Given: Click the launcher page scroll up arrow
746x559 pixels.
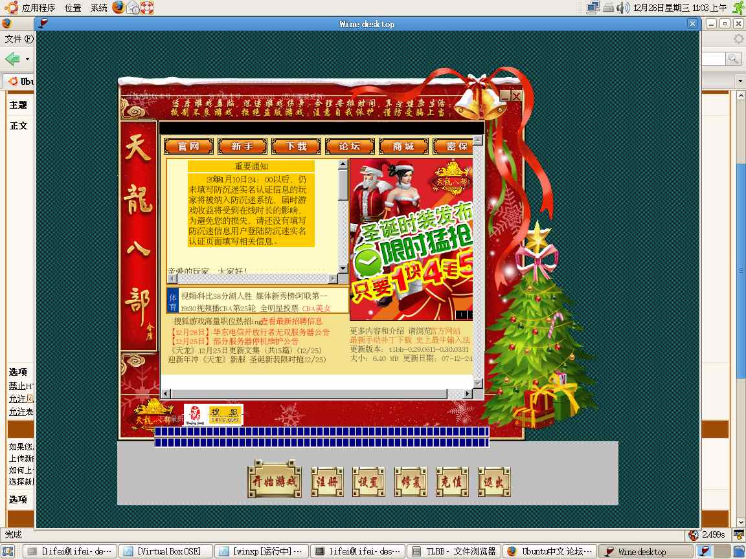Looking at the screenshot, I should [x=478, y=140].
